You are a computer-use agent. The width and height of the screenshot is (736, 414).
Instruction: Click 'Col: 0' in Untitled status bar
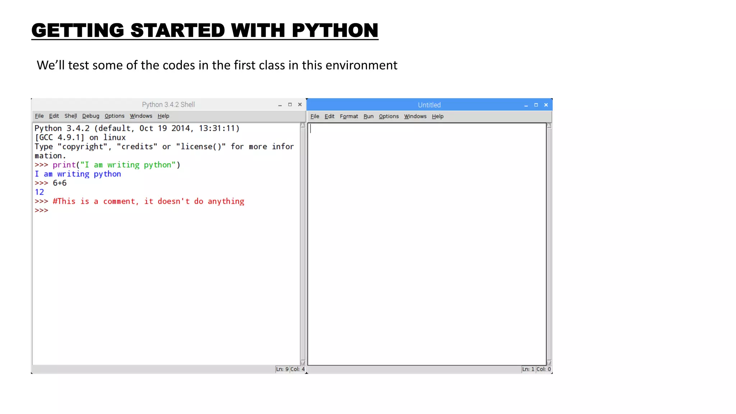544,369
